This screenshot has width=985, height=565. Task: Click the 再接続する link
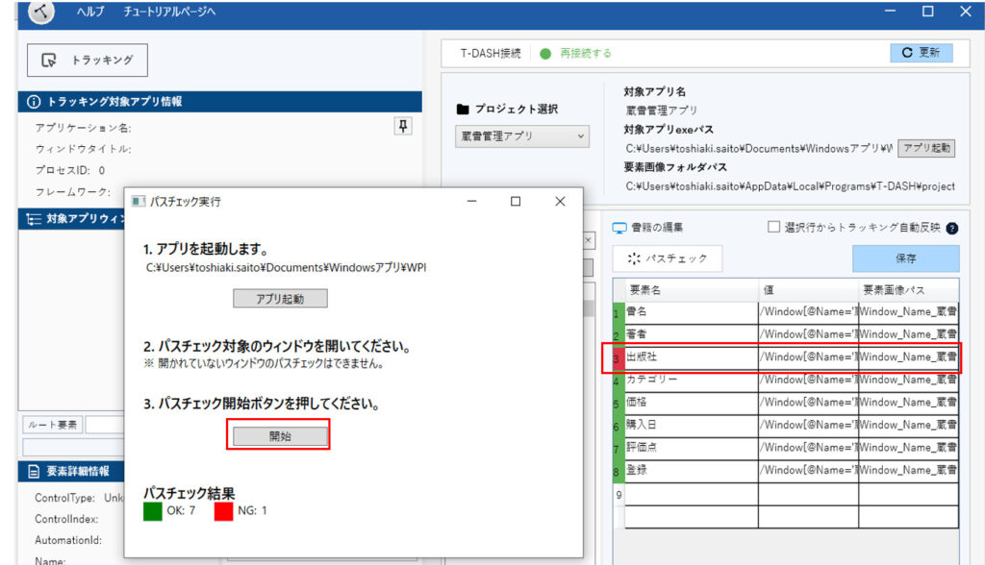point(585,54)
